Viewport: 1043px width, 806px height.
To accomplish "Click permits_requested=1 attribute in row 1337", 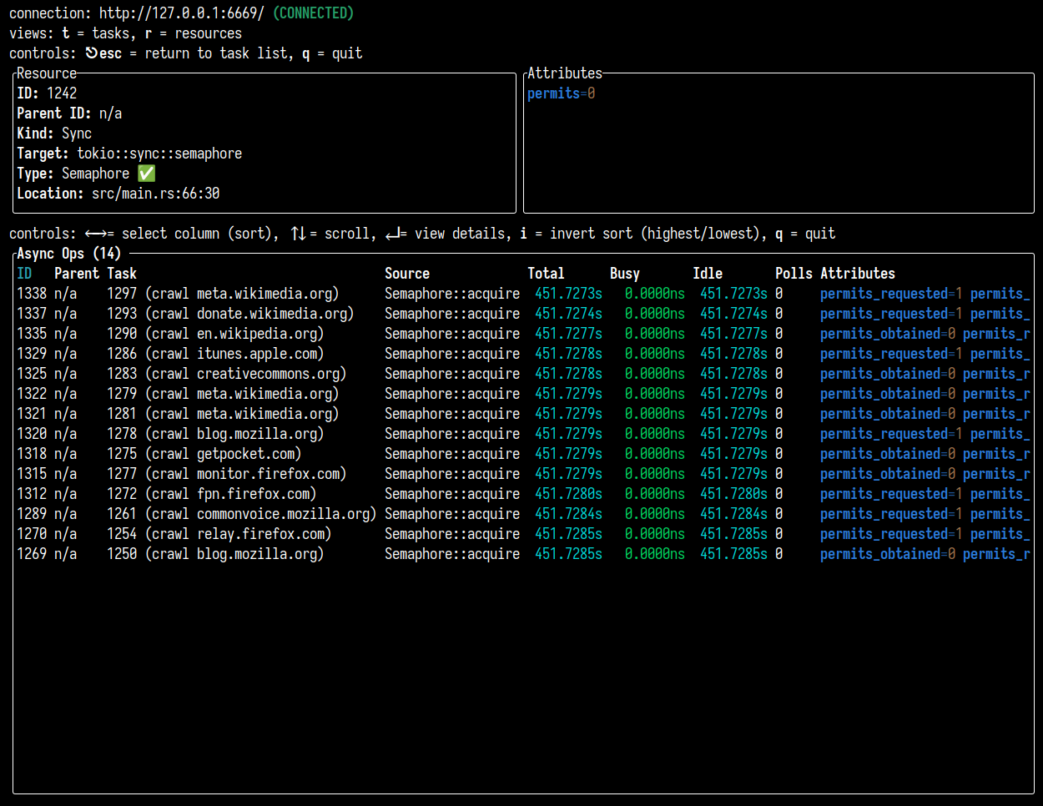I will [891, 314].
